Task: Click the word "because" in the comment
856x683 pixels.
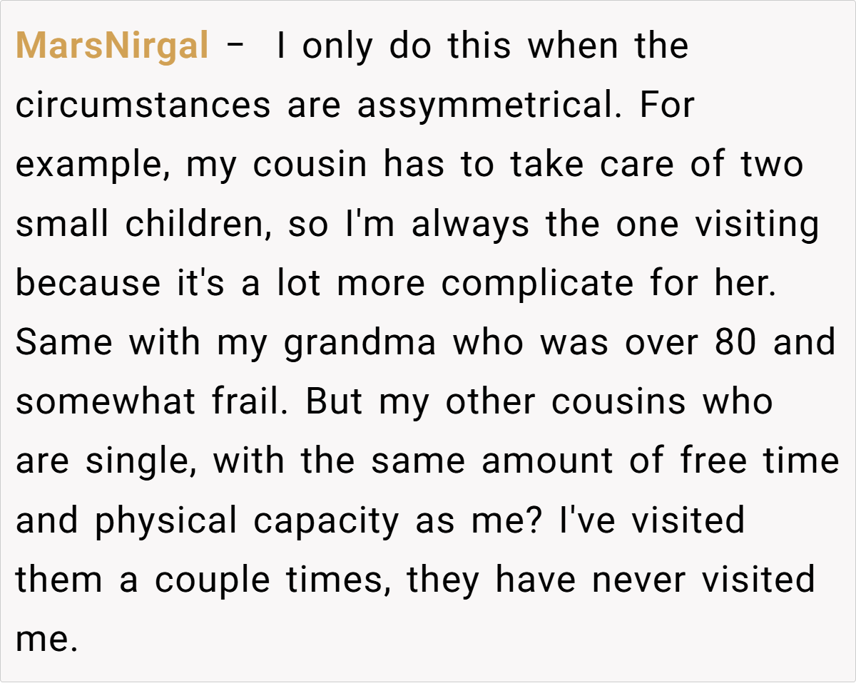Action: (88, 284)
